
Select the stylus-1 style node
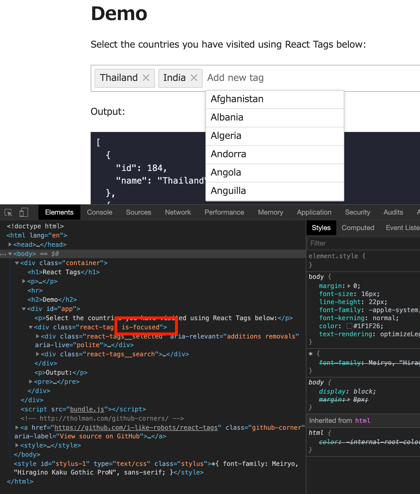point(156,468)
